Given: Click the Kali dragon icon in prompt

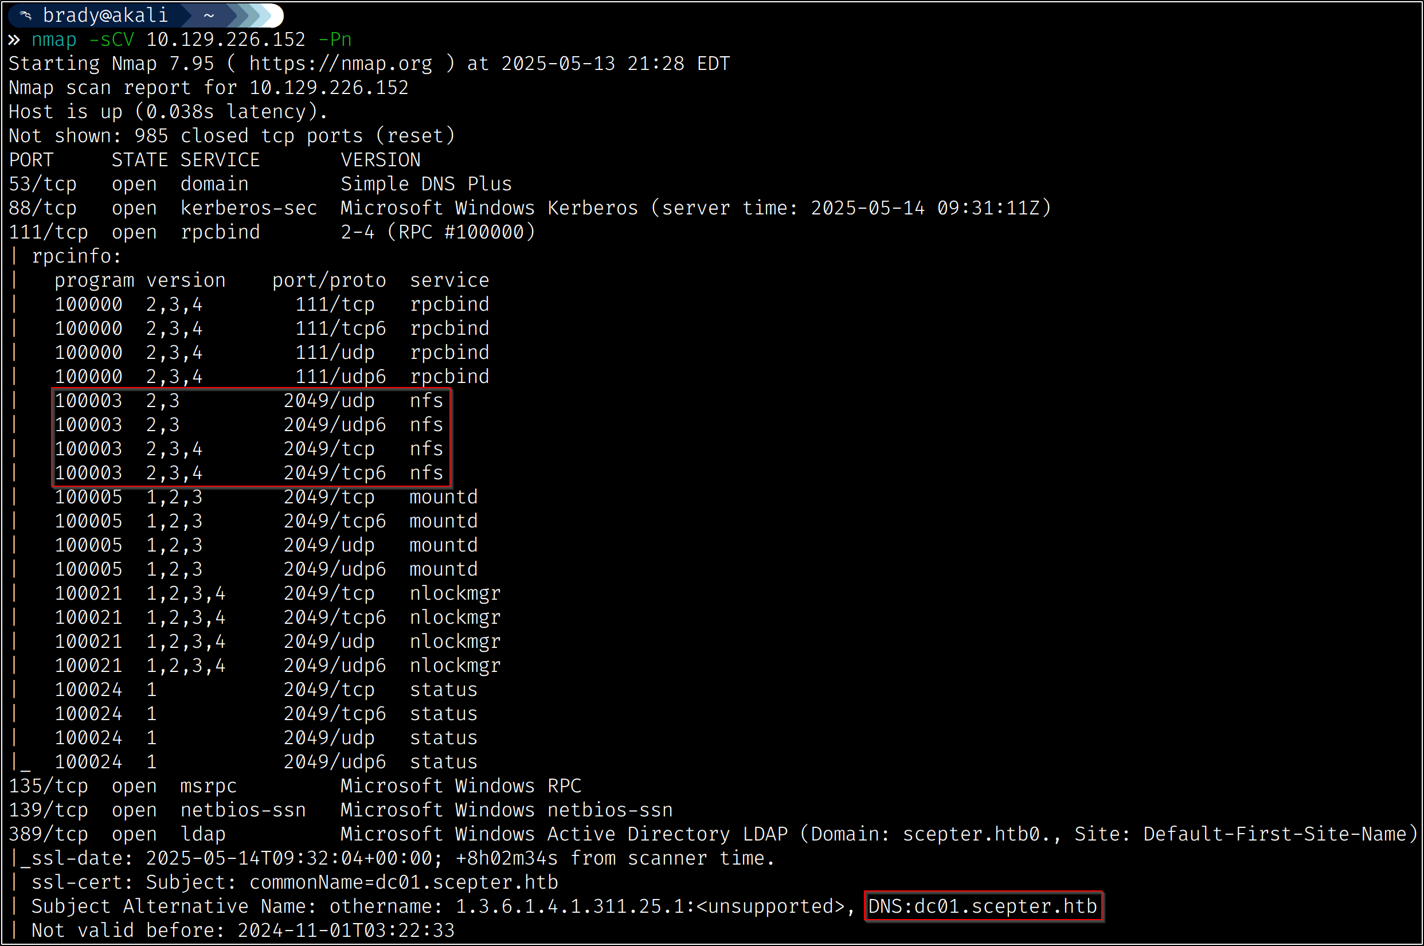Looking at the screenshot, I should click(x=25, y=15).
